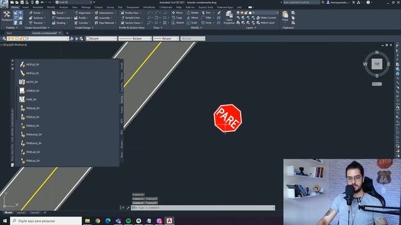Open the Insert ribbon tab
Viewport: 401px width, 225px height.
(x=26, y=7)
